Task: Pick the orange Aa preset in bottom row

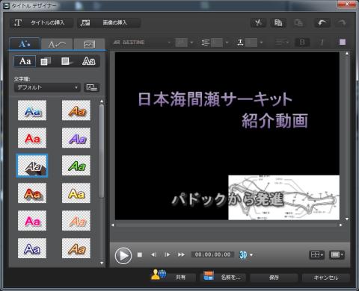Action: [x=76, y=248]
